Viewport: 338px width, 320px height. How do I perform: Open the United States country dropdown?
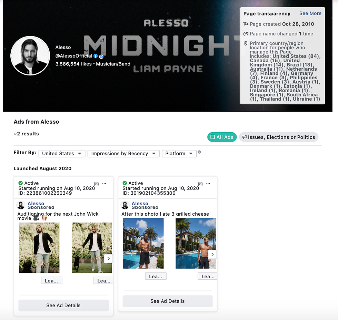[62, 154]
